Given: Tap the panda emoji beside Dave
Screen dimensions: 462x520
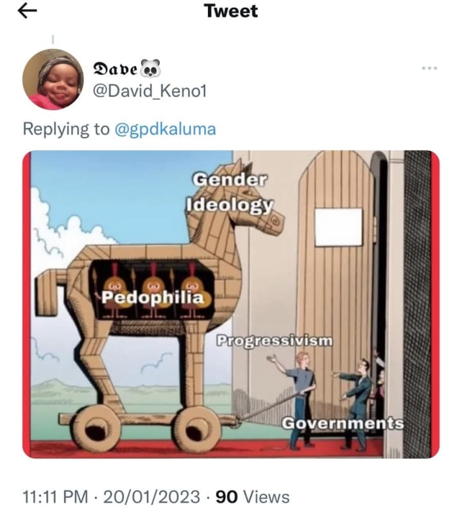Looking at the screenshot, I should pyautogui.click(x=150, y=68).
